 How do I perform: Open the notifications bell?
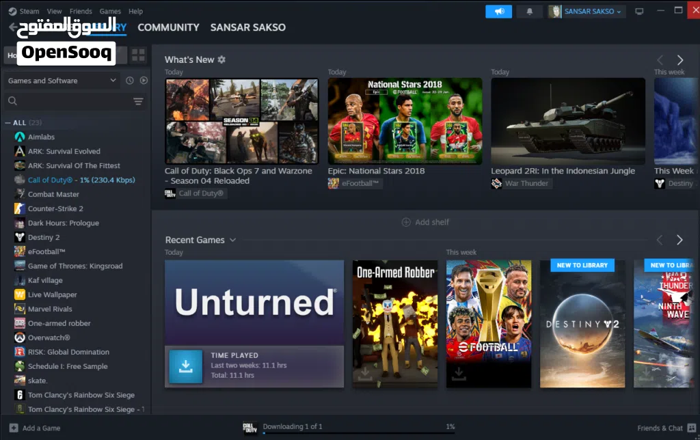[x=530, y=12]
